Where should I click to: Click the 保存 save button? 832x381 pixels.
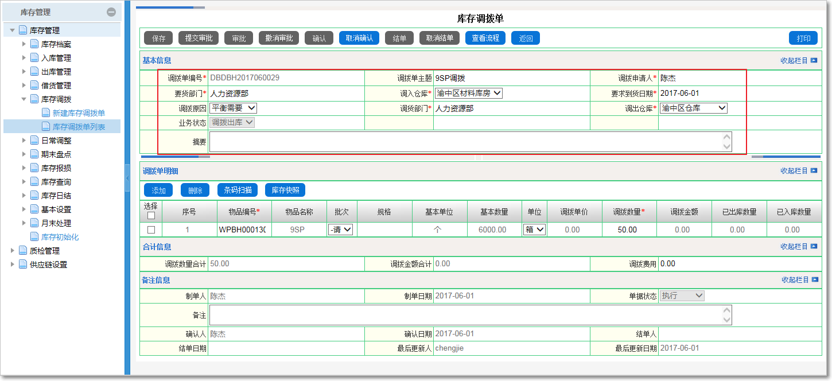158,38
